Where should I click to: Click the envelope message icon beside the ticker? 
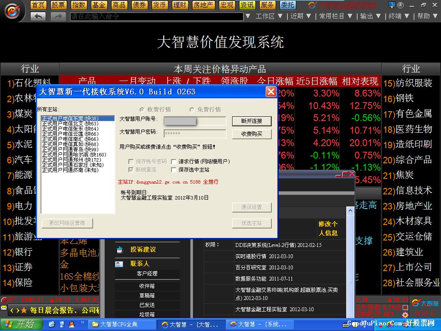(x=3, y=307)
